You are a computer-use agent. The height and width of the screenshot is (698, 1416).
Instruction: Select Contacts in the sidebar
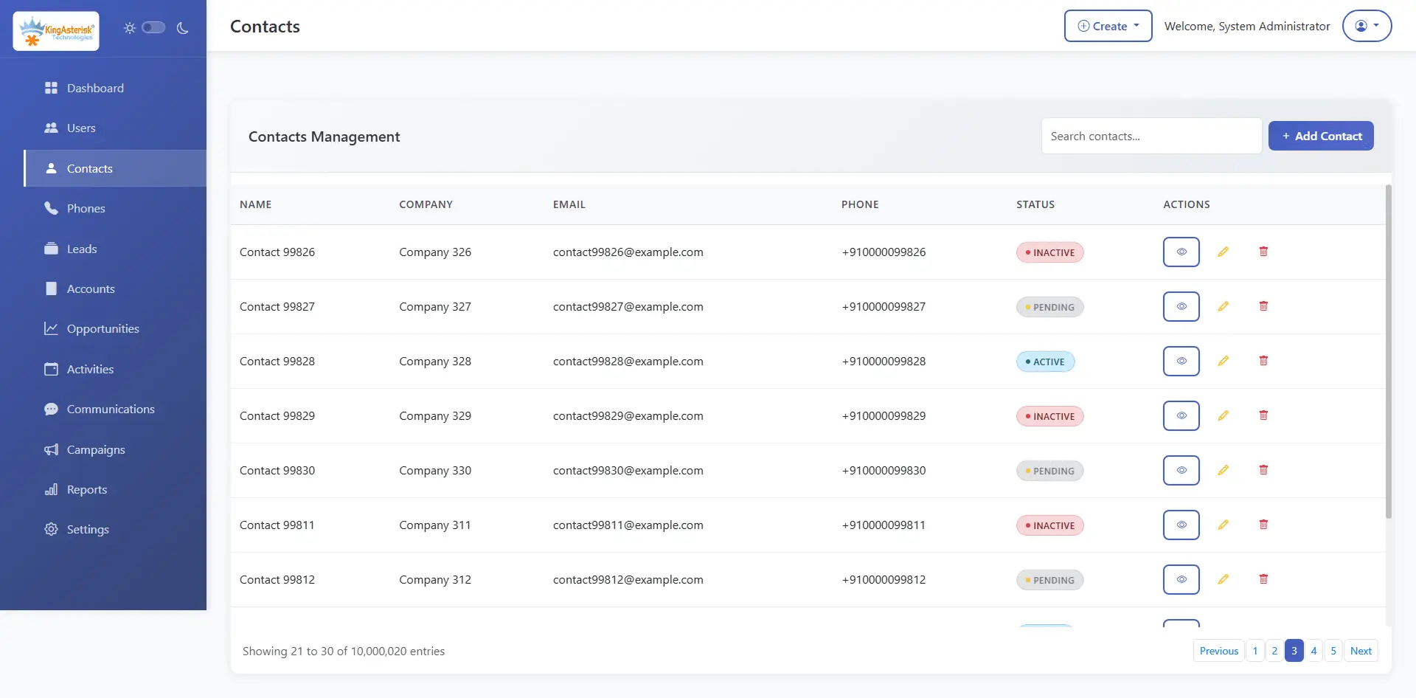point(115,168)
